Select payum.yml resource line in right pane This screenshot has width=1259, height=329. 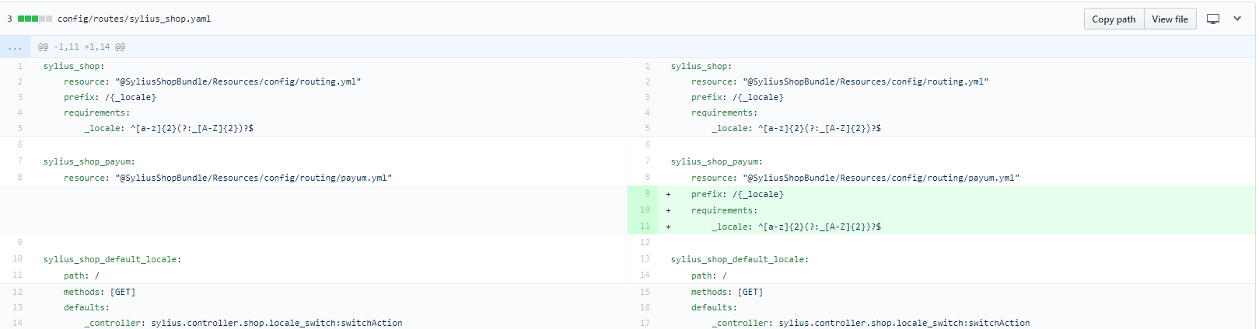pyautogui.click(x=855, y=178)
